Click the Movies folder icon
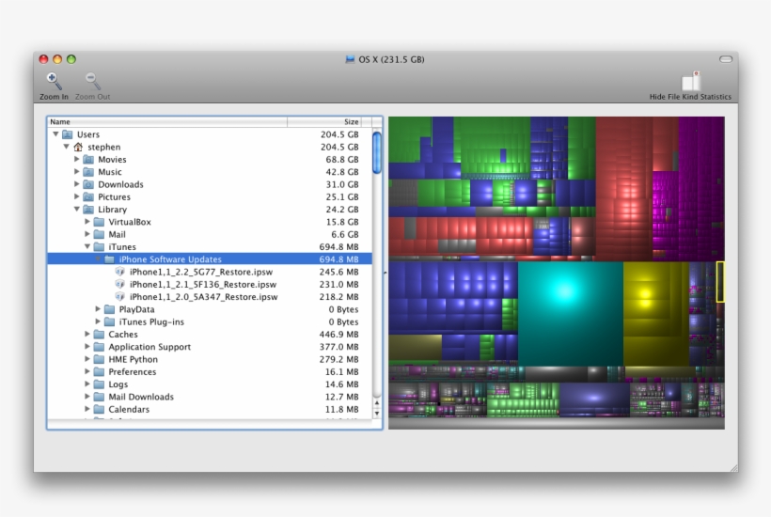771x517 pixels. tap(88, 159)
